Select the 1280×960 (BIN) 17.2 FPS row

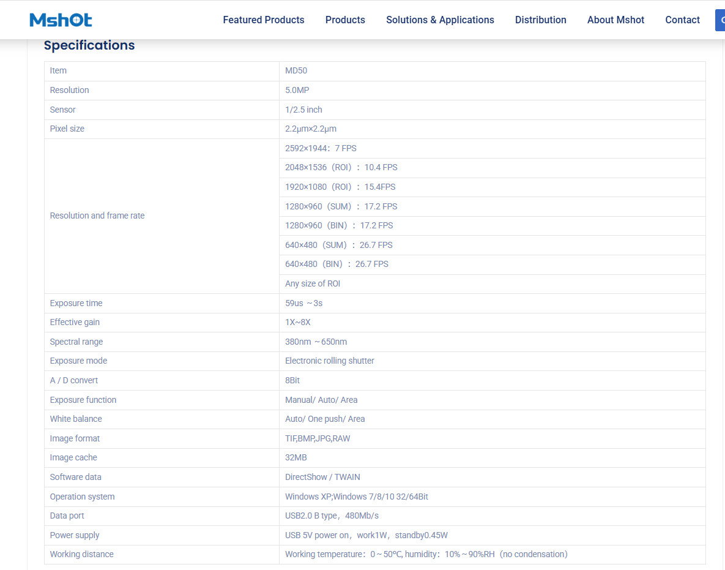[493, 226]
